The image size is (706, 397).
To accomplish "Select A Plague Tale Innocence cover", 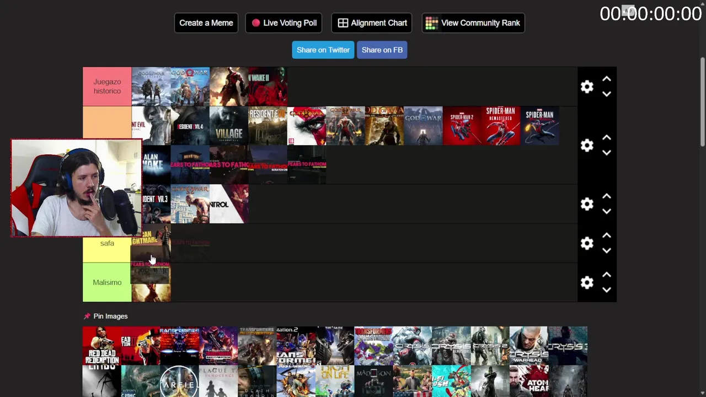I will pos(218,381).
